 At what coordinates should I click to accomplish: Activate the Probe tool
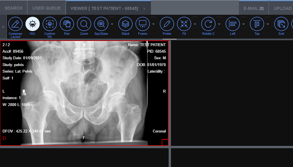(x=167, y=24)
